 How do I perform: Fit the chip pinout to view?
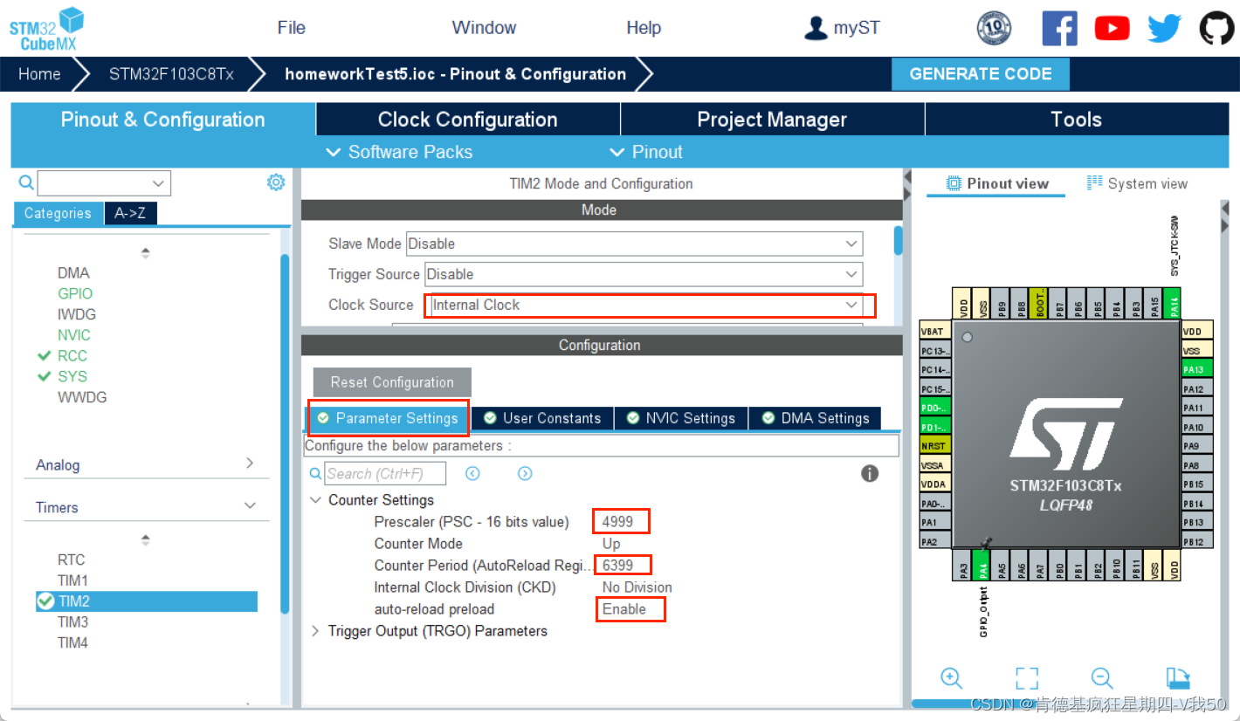pos(1027,678)
